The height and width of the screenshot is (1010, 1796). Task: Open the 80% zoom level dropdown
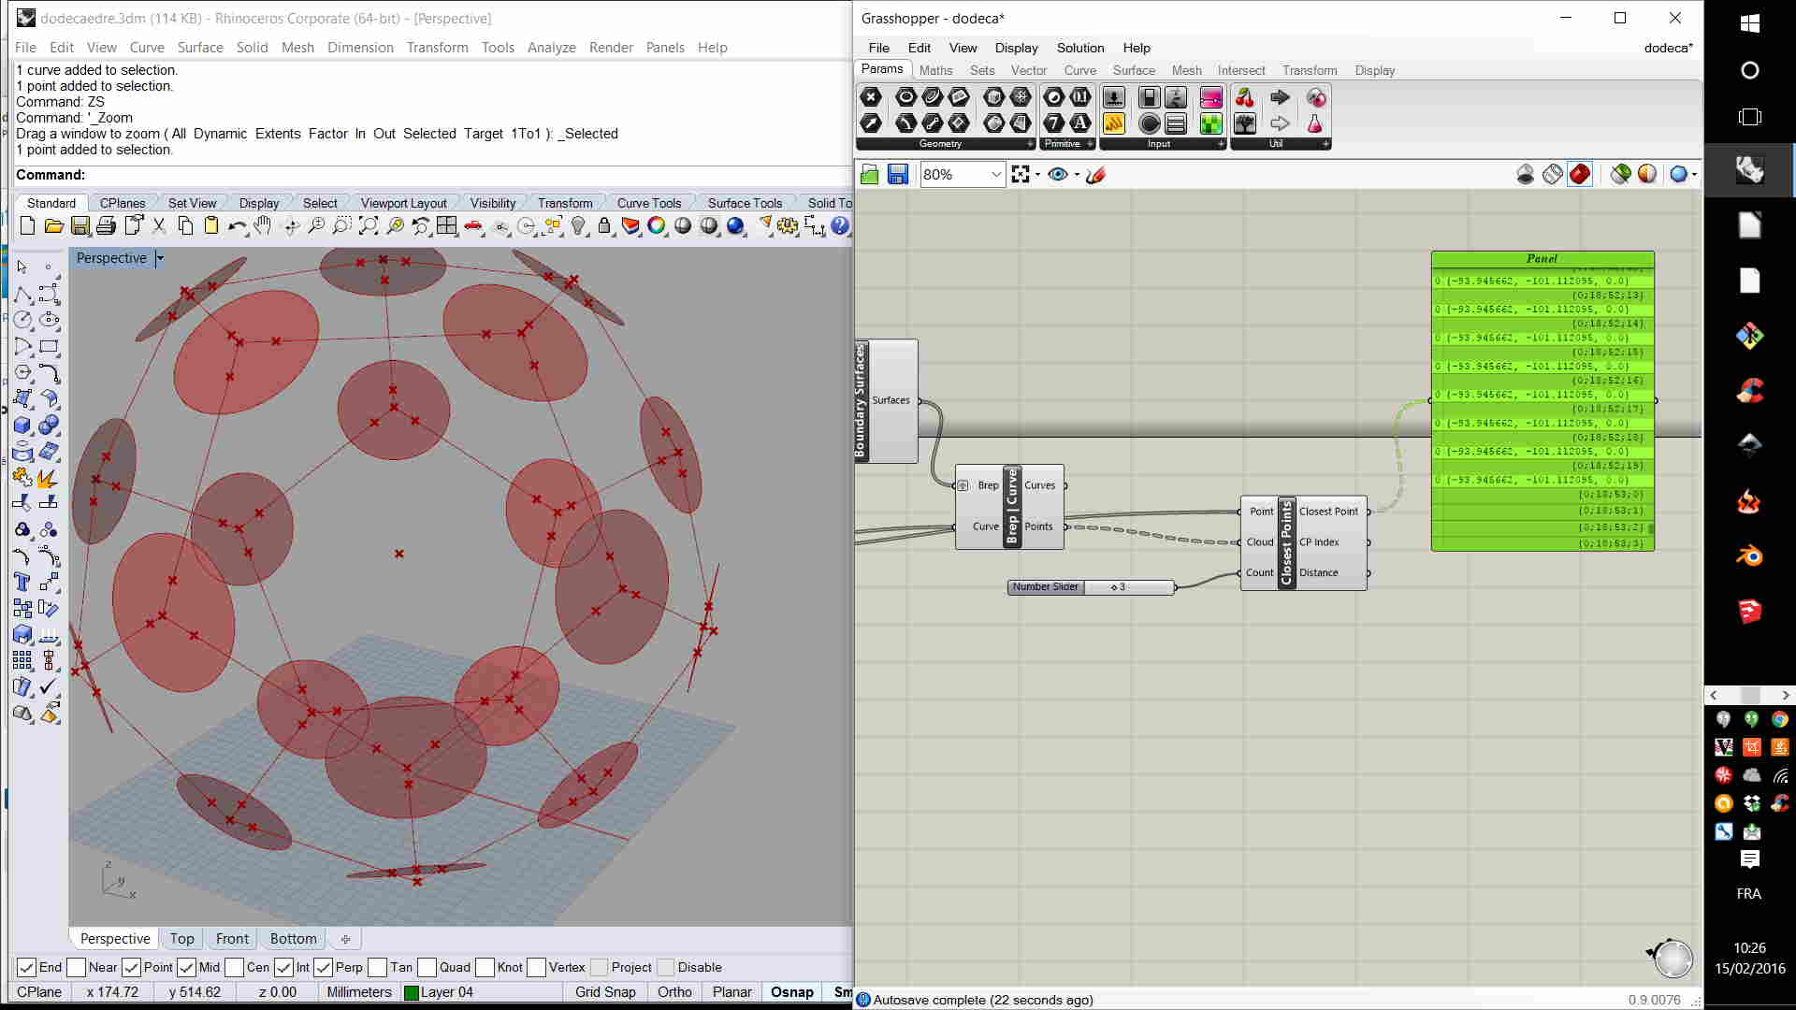(x=996, y=174)
